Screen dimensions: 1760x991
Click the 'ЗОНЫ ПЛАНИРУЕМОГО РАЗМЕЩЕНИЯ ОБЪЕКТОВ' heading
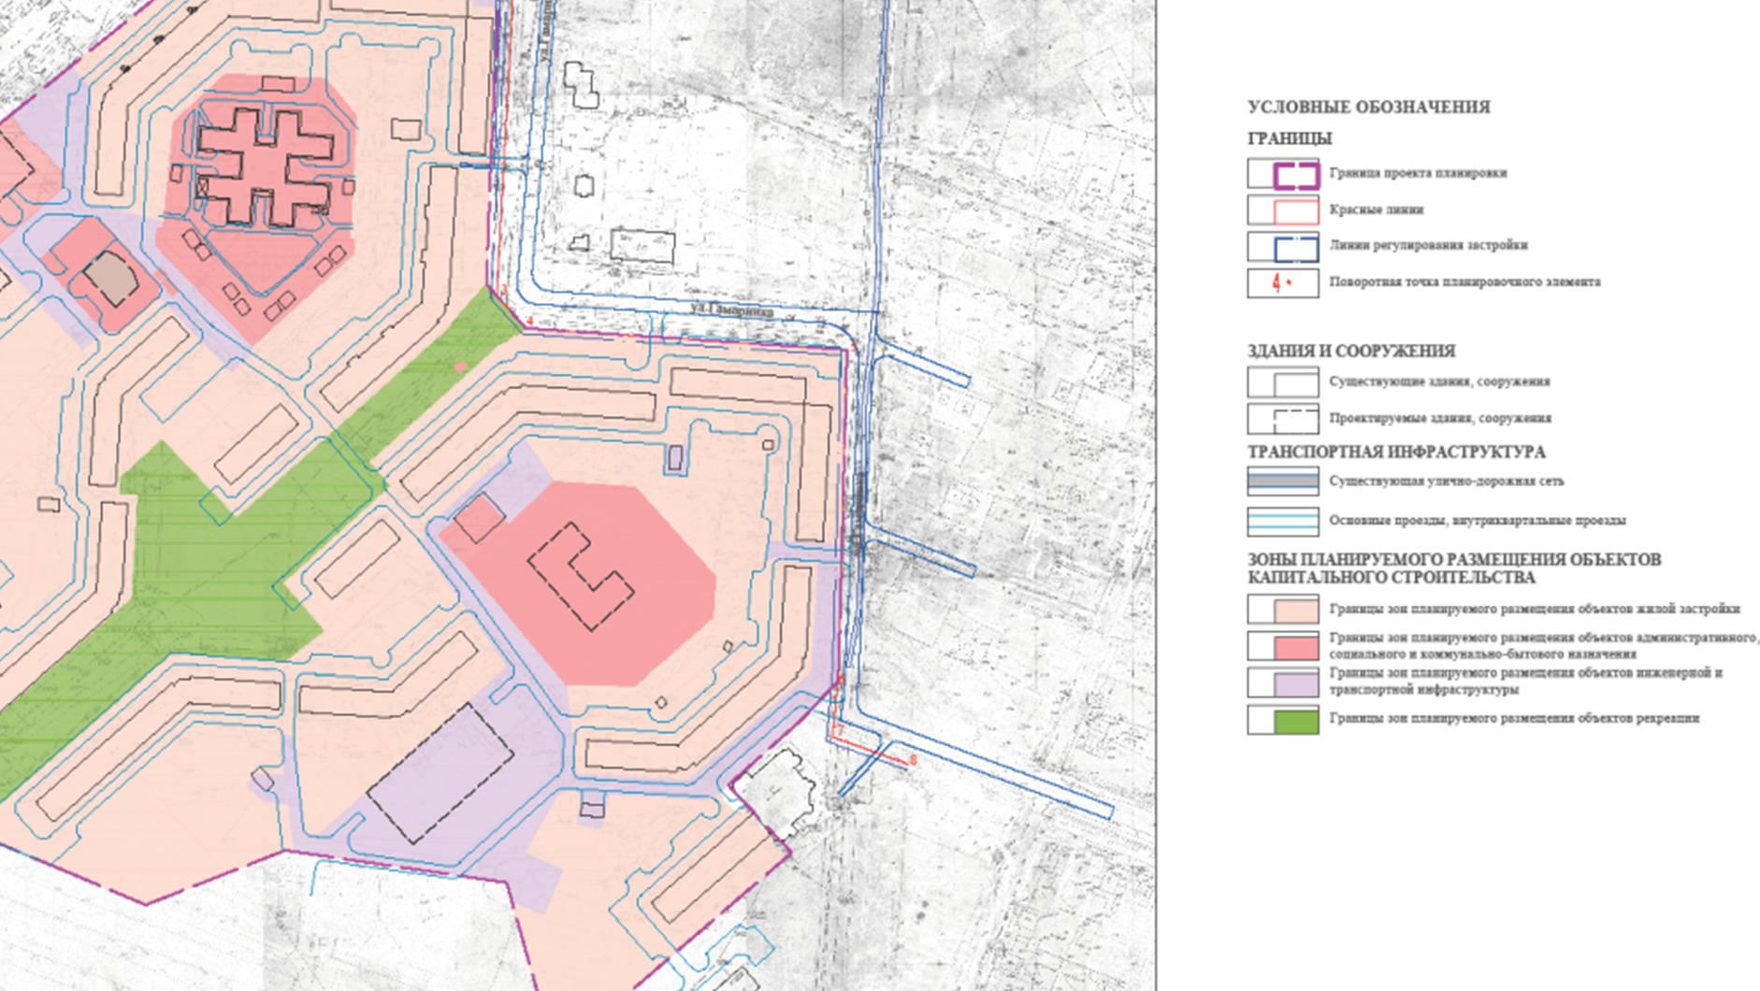pos(1454,568)
